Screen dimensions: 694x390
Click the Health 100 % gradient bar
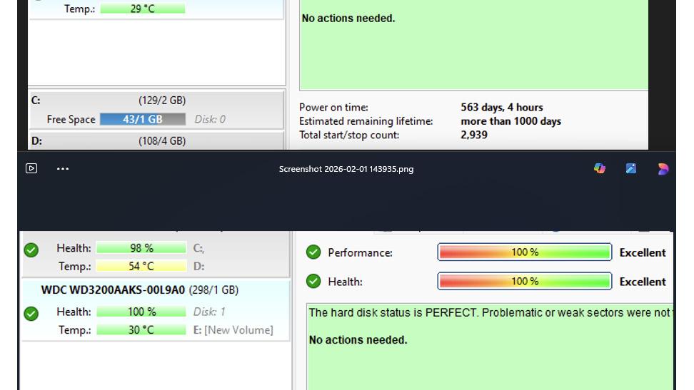click(524, 282)
